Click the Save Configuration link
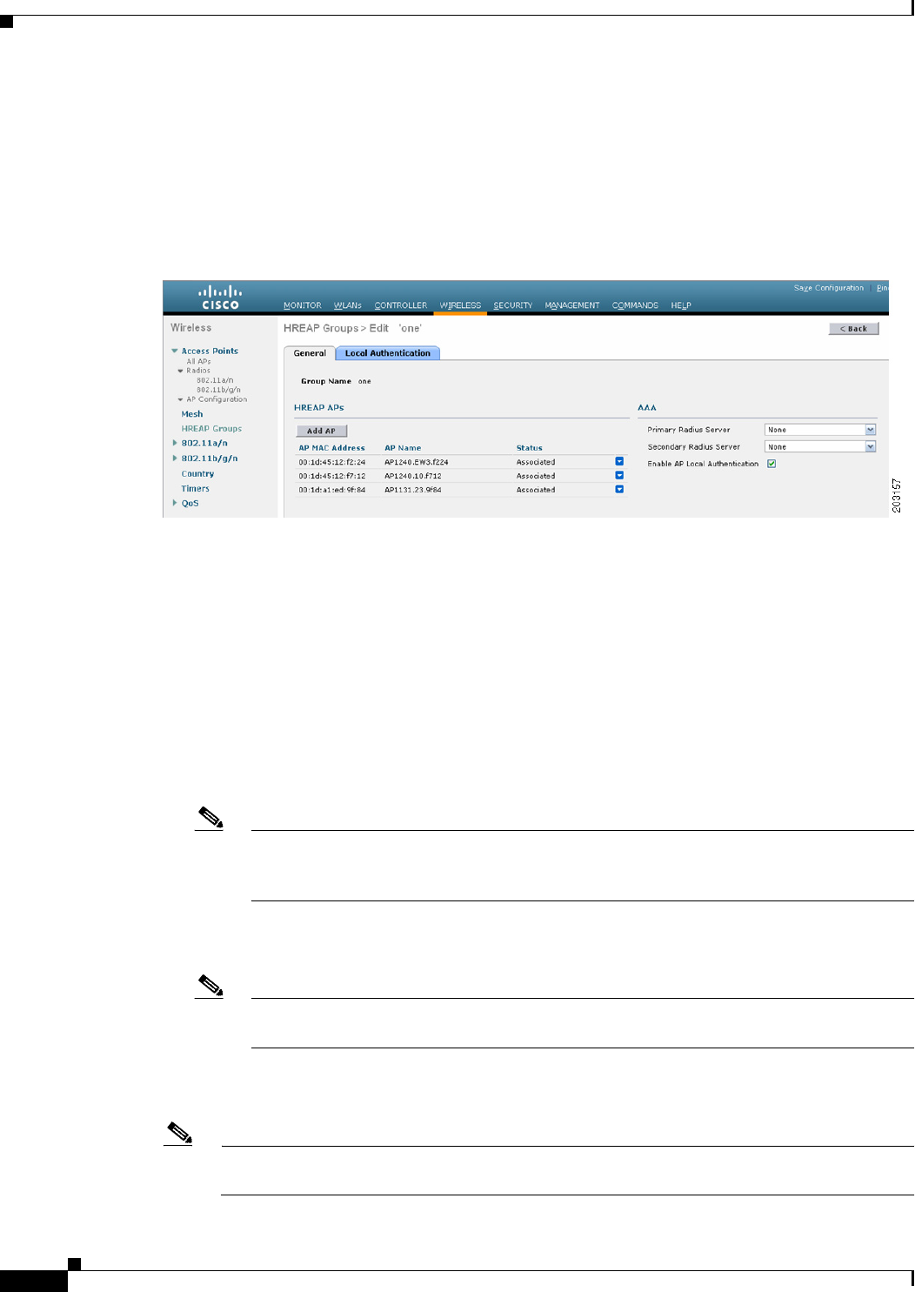Viewport: 915px width, 1292px height. click(x=829, y=288)
